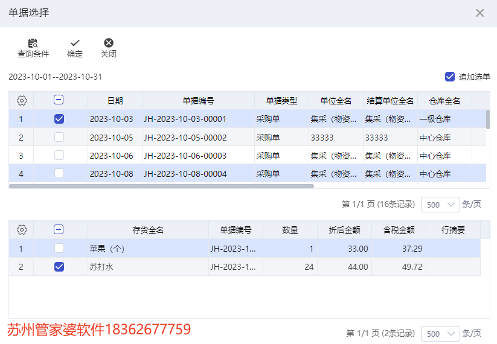Open lower table column settings gear
Screen dimensions: 497x344
[22, 230]
